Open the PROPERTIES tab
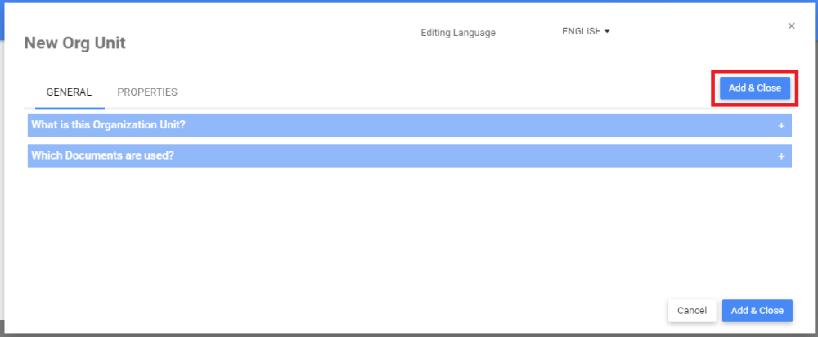Image resolution: width=818 pixels, height=337 pixels. tap(147, 92)
